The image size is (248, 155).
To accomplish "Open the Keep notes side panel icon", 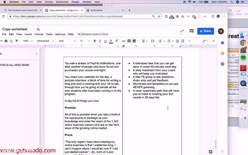I will (222, 53).
